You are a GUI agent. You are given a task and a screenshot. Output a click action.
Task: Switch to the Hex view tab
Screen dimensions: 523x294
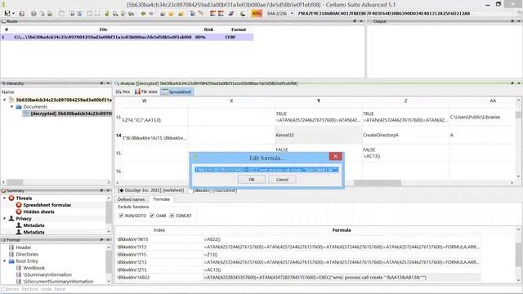[x=123, y=91]
